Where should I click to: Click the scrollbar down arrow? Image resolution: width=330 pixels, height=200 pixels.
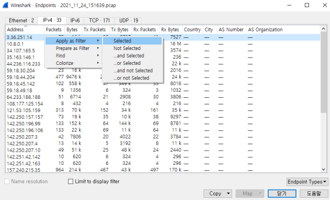(x=323, y=170)
